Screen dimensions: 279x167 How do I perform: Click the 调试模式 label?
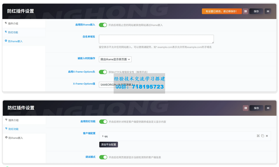coord(91,157)
